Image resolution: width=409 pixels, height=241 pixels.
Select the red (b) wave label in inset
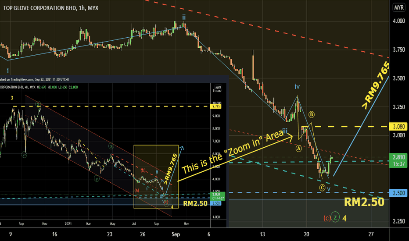(x=143, y=170)
